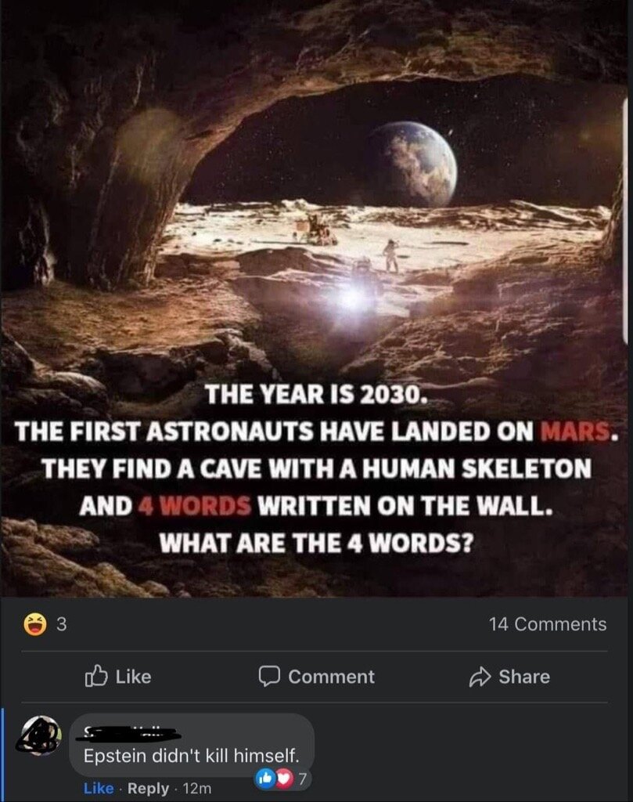
Task: Click the Like thumbs-up icon
Action: (x=96, y=676)
